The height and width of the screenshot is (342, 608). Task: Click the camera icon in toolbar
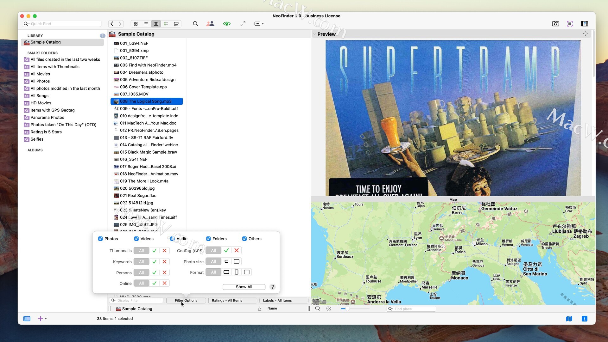tap(555, 24)
